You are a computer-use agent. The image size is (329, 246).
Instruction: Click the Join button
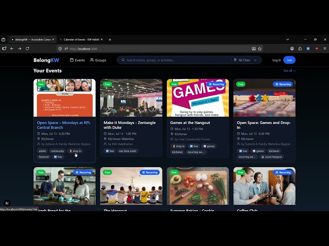289,60
